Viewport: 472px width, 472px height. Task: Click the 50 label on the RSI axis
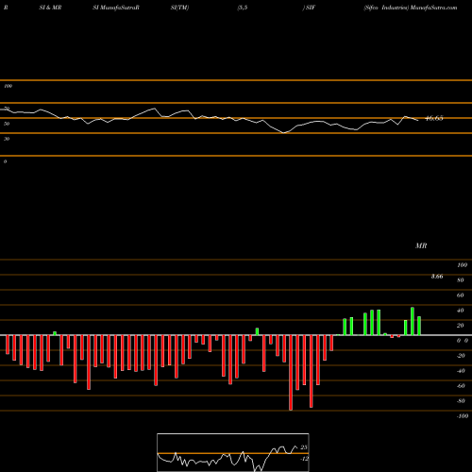(x=7, y=124)
